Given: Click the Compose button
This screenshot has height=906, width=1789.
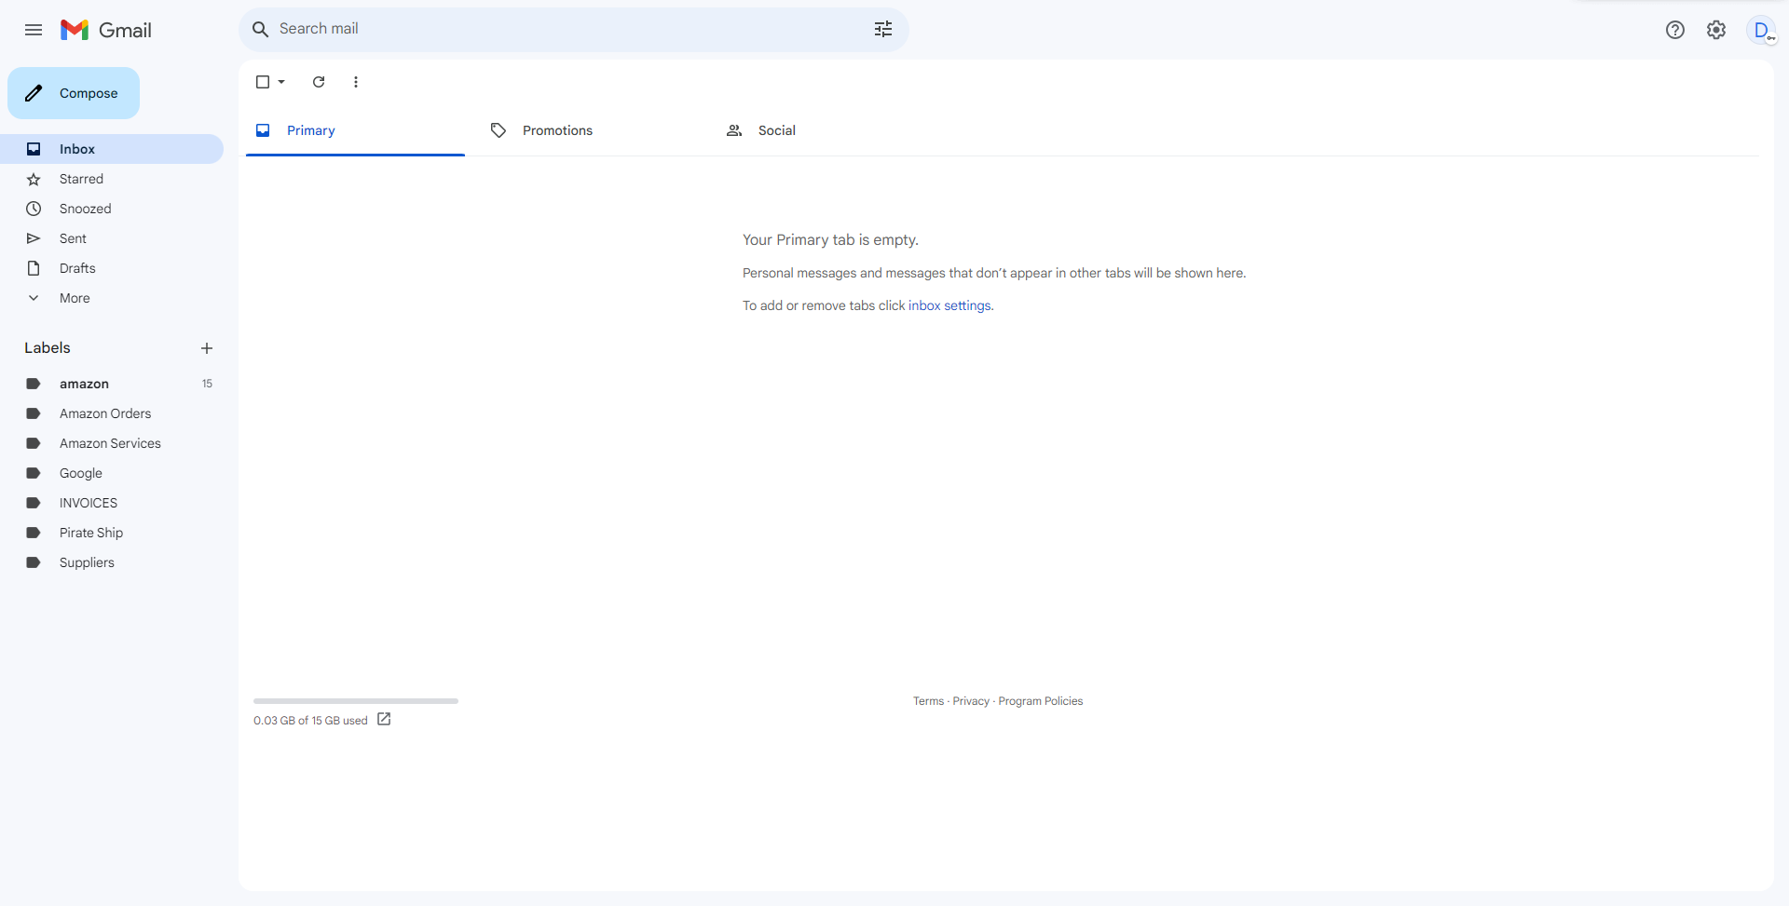Looking at the screenshot, I should tap(74, 93).
